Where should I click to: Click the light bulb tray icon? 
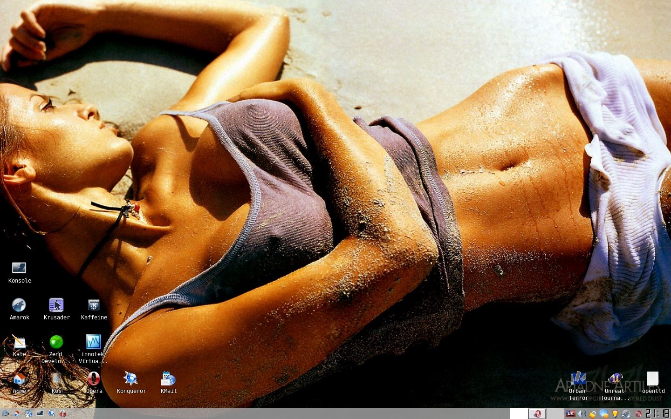(x=615, y=413)
